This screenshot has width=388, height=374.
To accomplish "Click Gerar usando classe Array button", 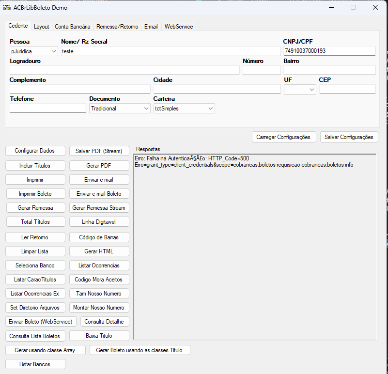I will point(45,350).
